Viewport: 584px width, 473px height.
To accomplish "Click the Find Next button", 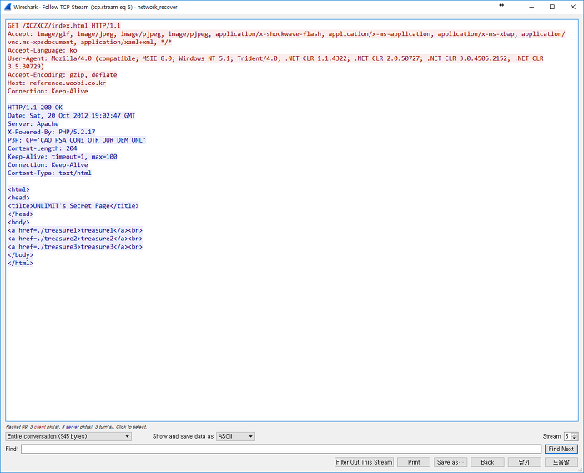I will (561, 449).
